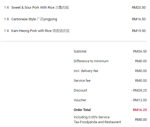Click the RM16.50 item price
The width and height of the screenshot is (150, 127).
click(x=139, y=19)
